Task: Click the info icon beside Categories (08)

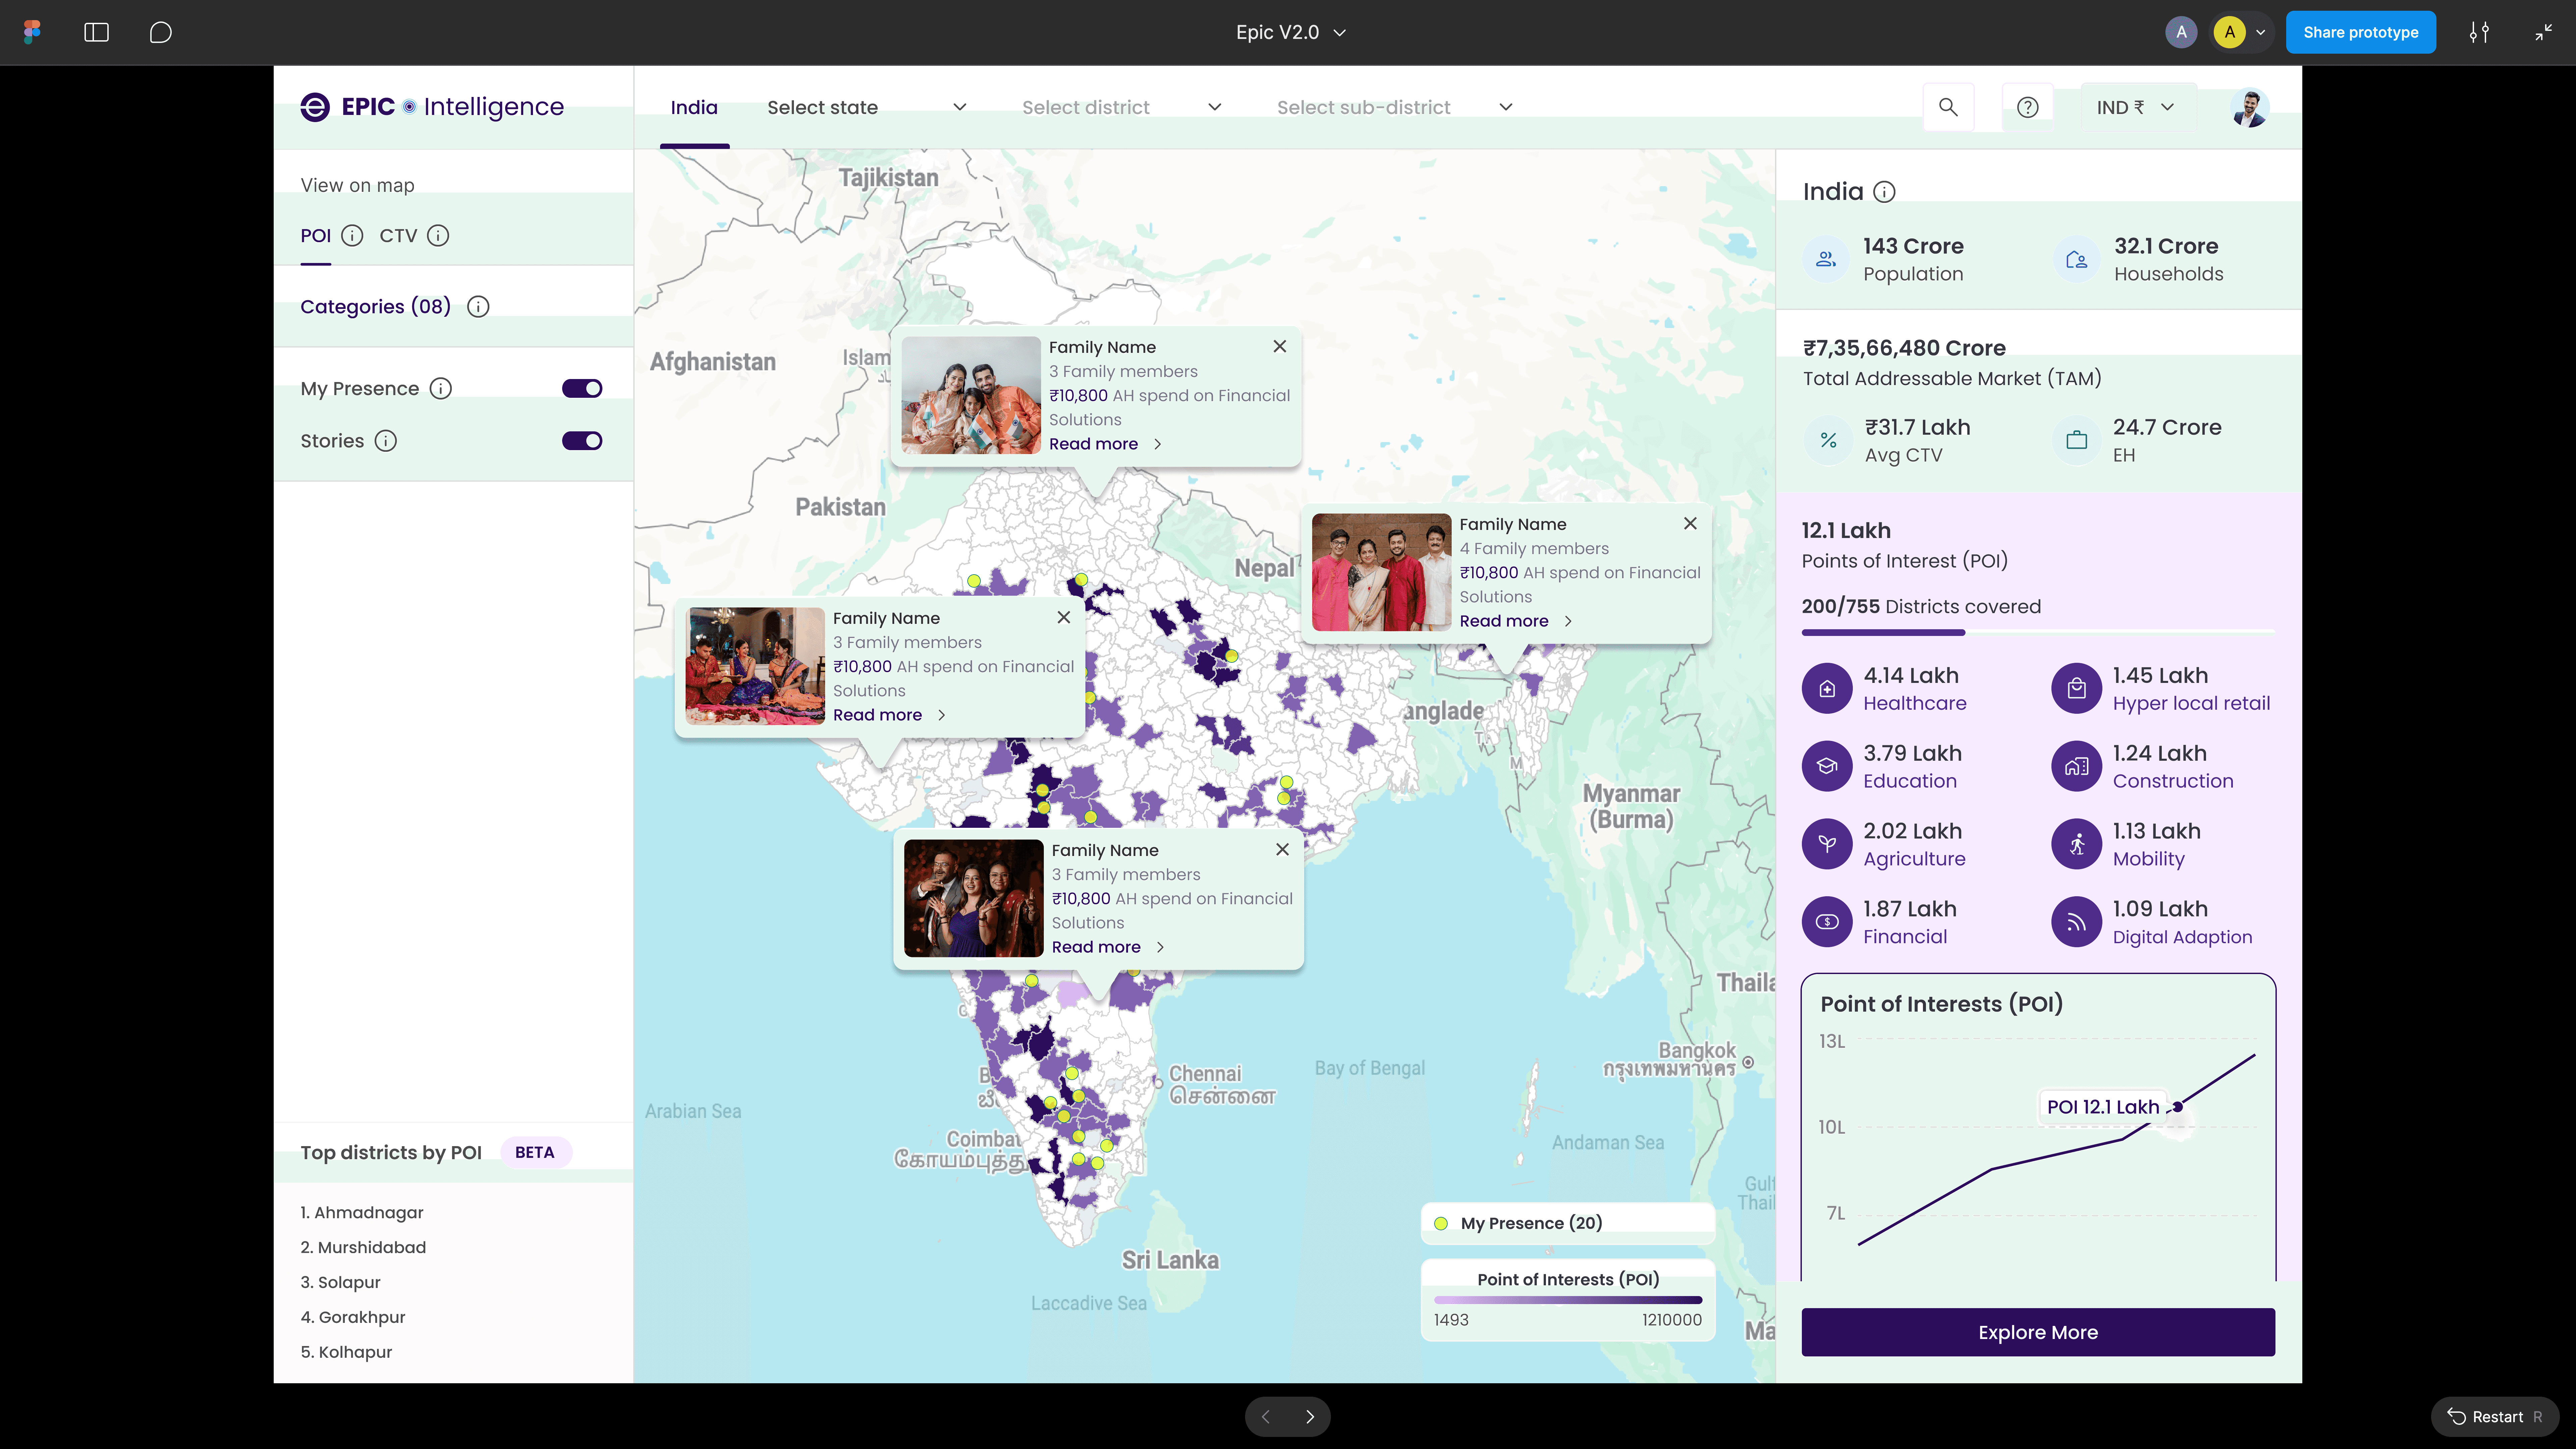Action: pos(478,307)
